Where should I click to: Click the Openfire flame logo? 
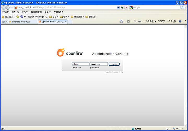click(61, 52)
